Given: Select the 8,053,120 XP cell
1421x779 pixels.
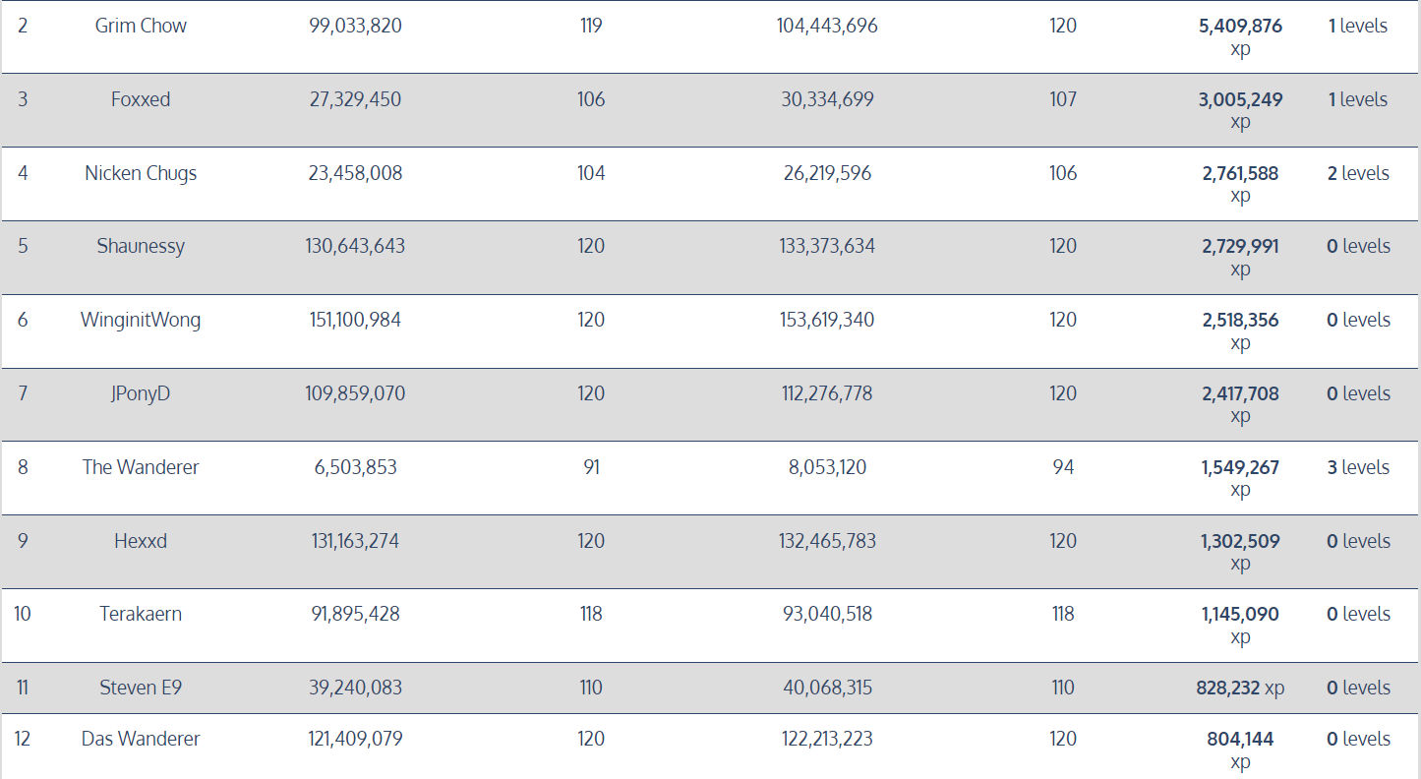Looking at the screenshot, I should tap(827, 467).
